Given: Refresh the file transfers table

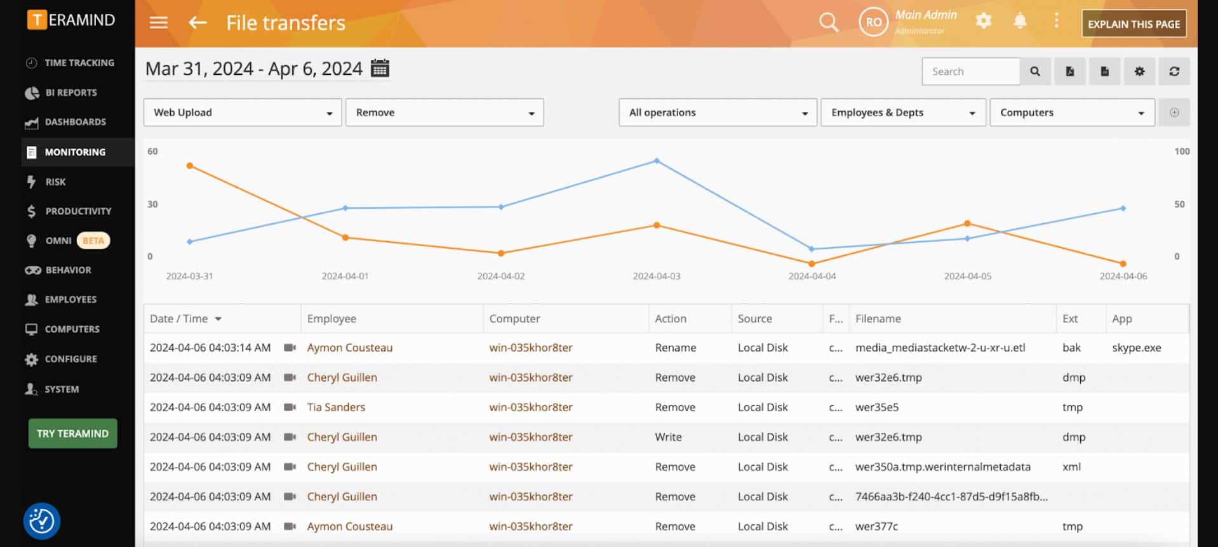Looking at the screenshot, I should (1174, 72).
